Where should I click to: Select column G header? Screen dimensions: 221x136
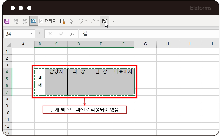pos(146,44)
